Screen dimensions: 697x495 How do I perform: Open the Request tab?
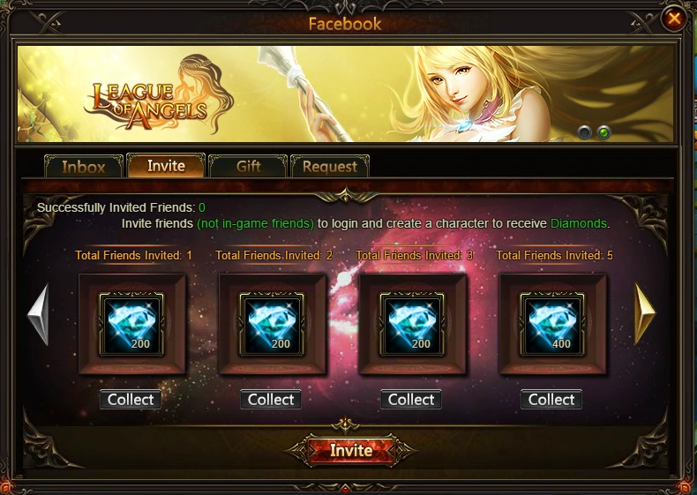point(330,167)
